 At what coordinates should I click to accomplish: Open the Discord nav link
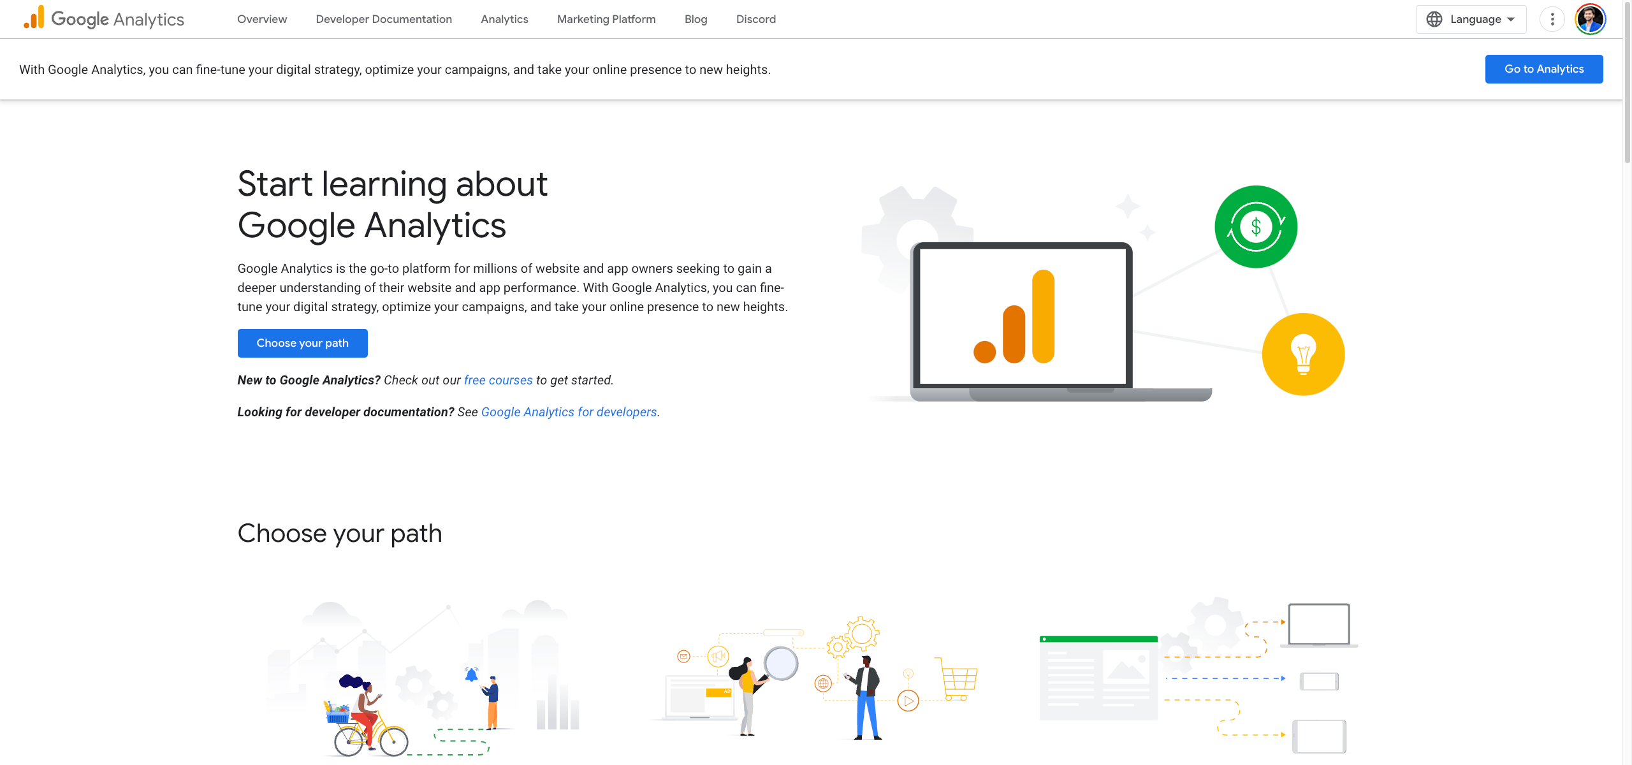point(756,19)
